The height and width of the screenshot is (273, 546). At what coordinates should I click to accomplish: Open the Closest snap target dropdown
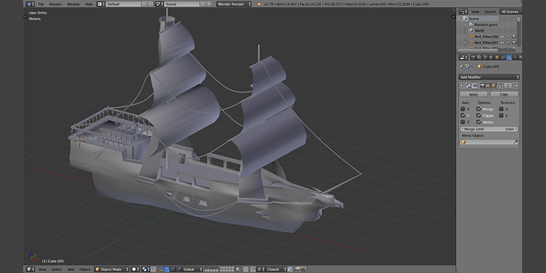(276, 269)
